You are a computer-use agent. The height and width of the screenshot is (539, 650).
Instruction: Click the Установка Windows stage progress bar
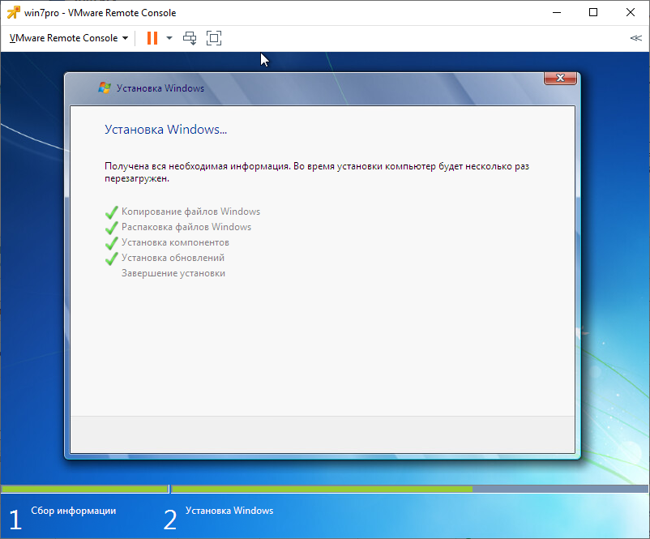(409, 490)
